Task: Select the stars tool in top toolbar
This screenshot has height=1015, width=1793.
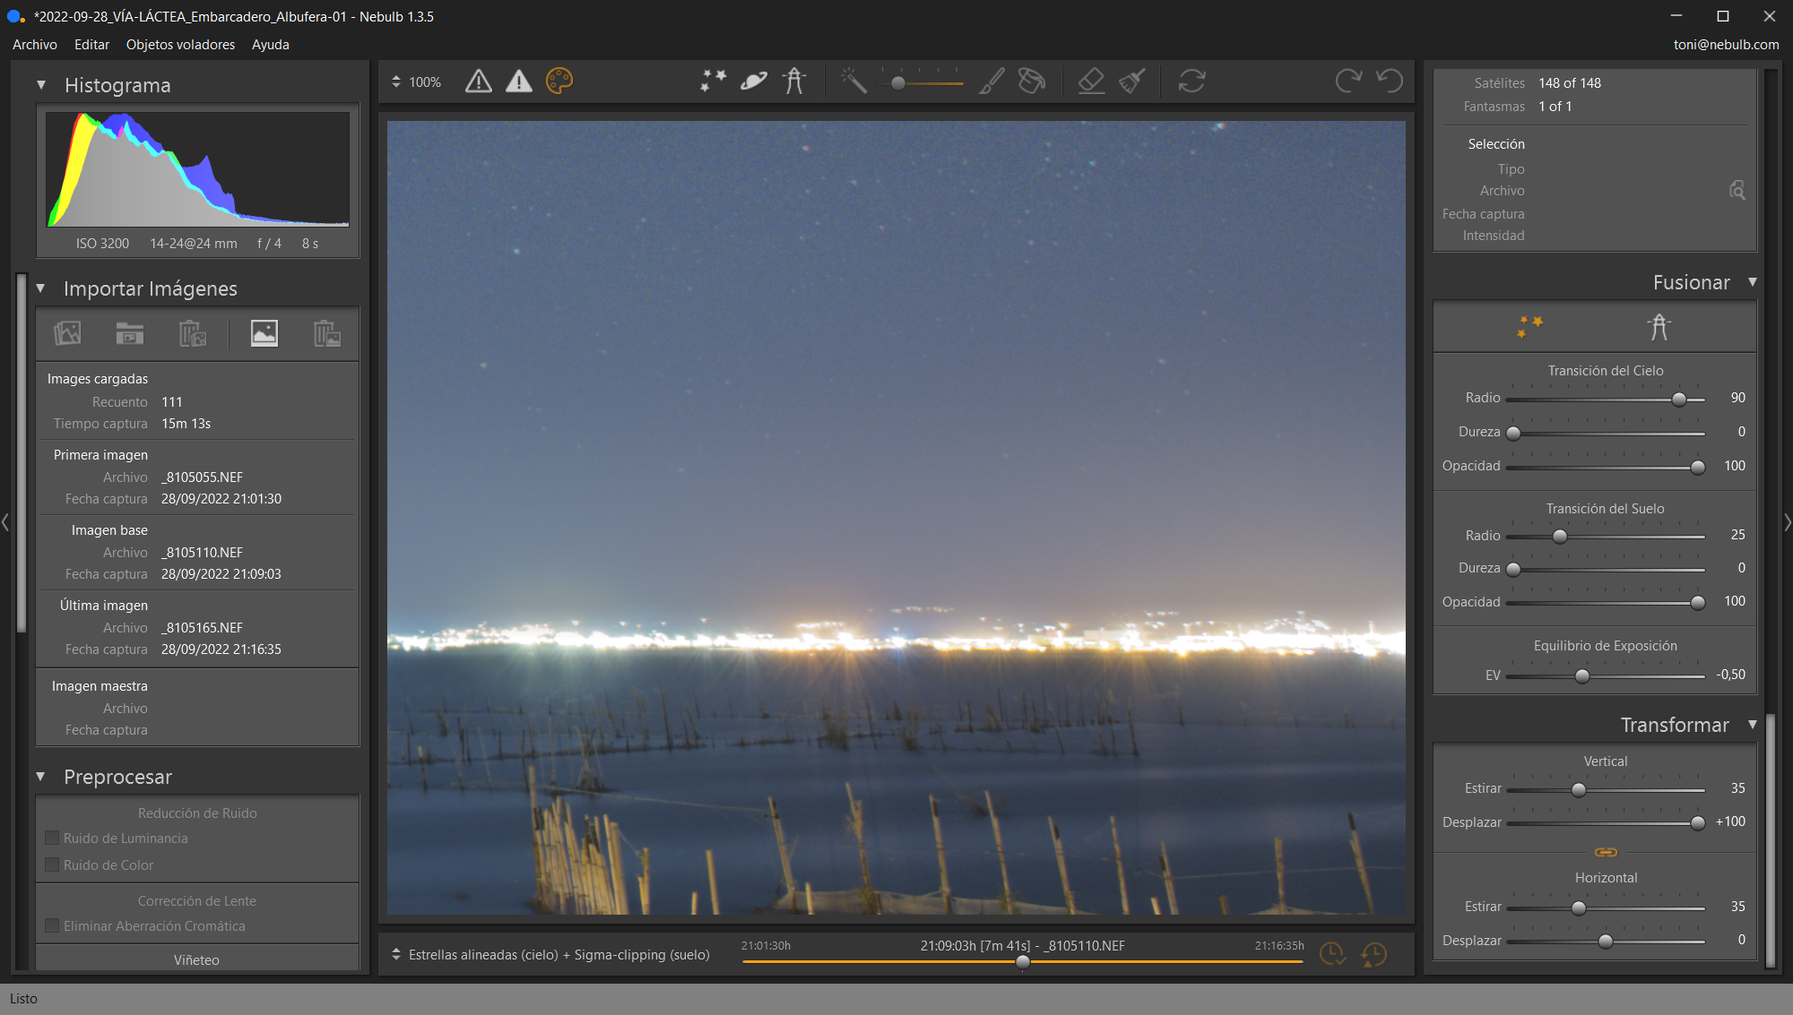Action: pos(714,82)
